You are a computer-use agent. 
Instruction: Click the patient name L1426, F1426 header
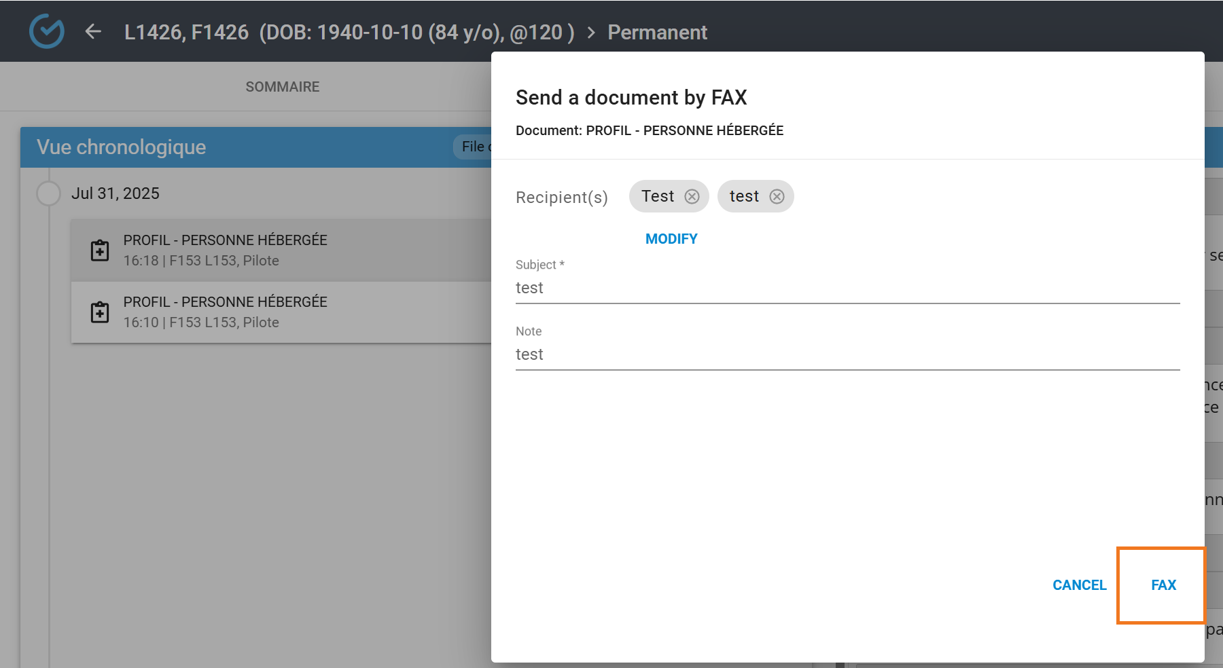tap(186, 33)
